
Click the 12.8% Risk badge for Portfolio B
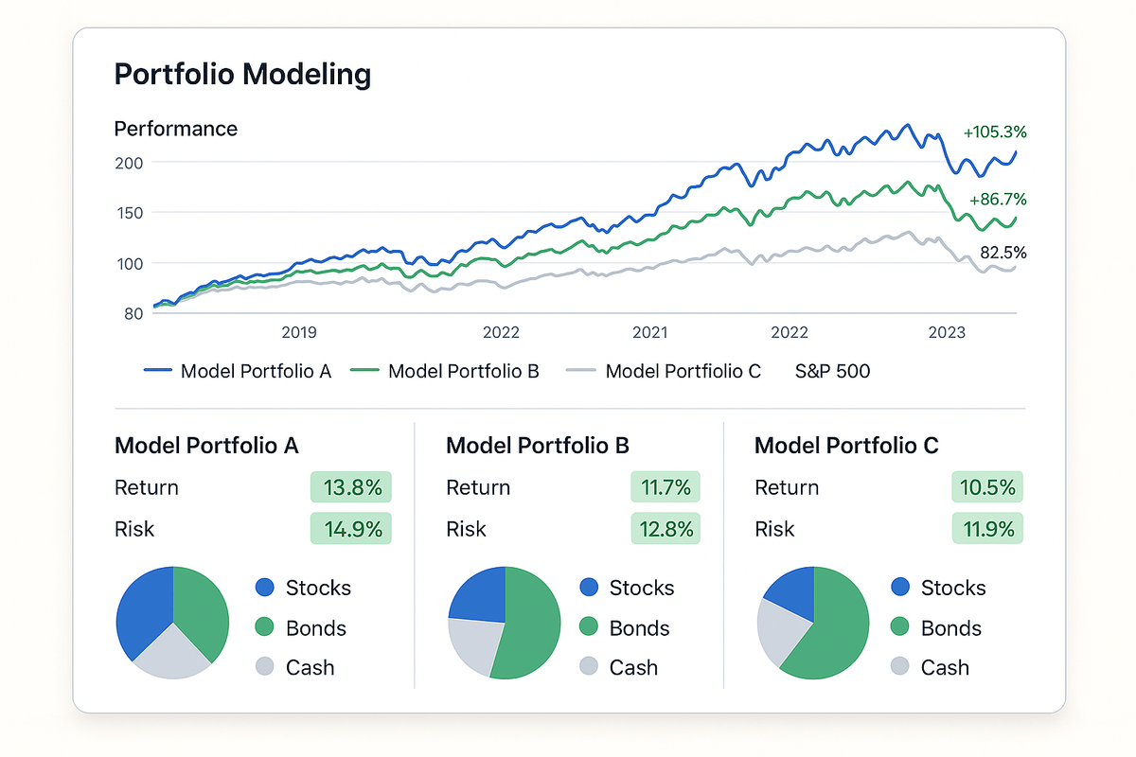pos(665,529)
